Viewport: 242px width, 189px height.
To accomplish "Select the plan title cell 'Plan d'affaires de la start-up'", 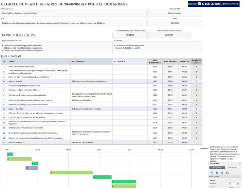I will coord(74,13).
